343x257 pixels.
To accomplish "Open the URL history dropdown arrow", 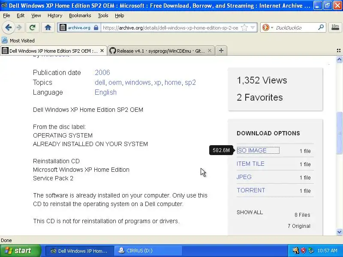I will [253, 27].
